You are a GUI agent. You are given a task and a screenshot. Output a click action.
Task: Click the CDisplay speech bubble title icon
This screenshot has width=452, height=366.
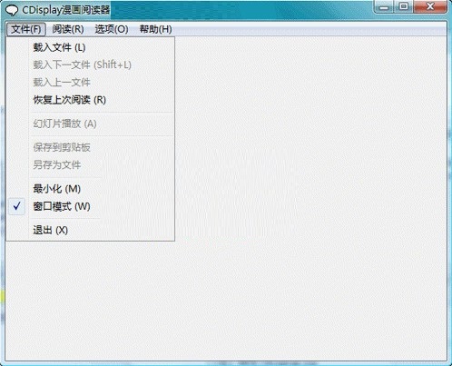[x=13, y=10]
